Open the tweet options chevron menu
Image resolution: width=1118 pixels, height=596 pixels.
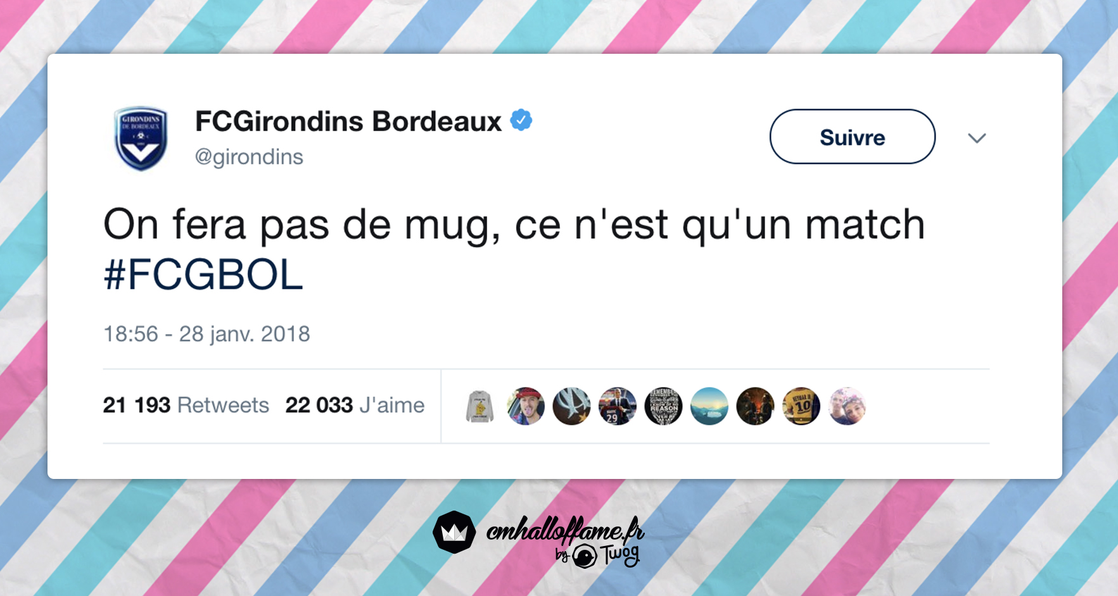[x=977, y=138]
